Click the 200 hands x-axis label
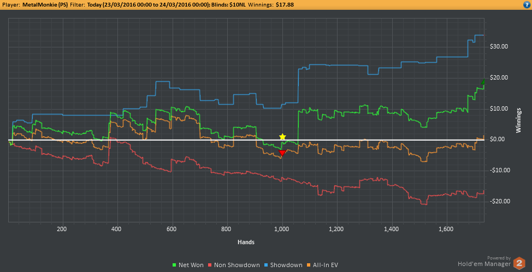This screenshot has height=272, width=532. (62, 229)
